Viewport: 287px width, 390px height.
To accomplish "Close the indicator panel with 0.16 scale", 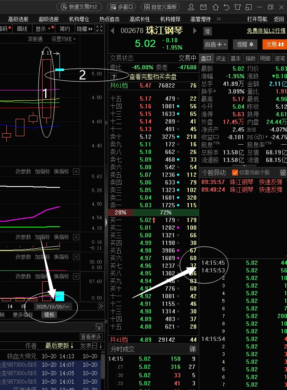I will click(76, 237).
